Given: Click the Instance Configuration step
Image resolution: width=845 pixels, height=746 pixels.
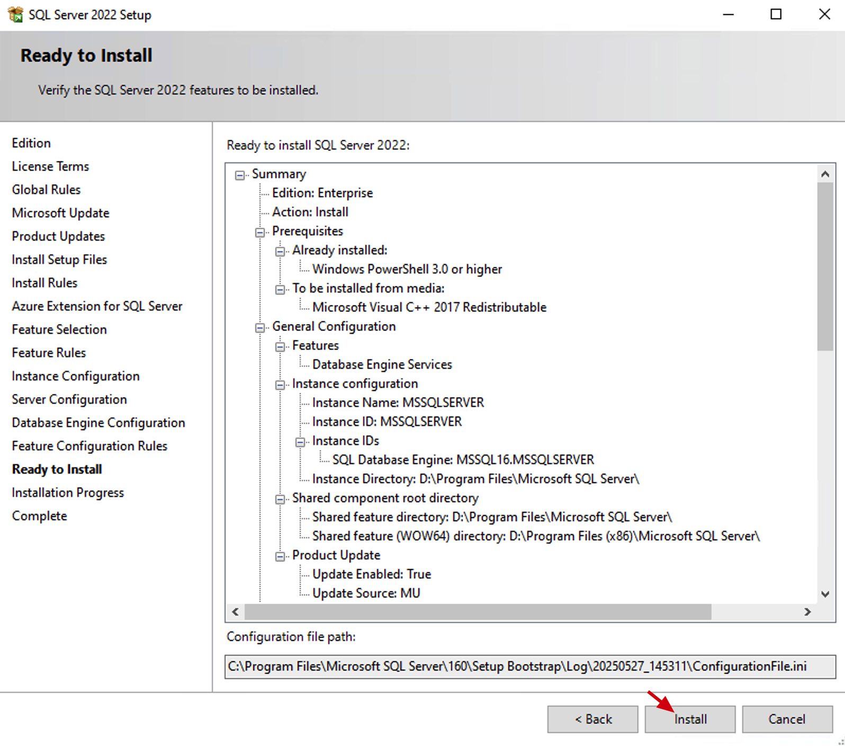Looking at the screenshot, I should tap(76, 376).
